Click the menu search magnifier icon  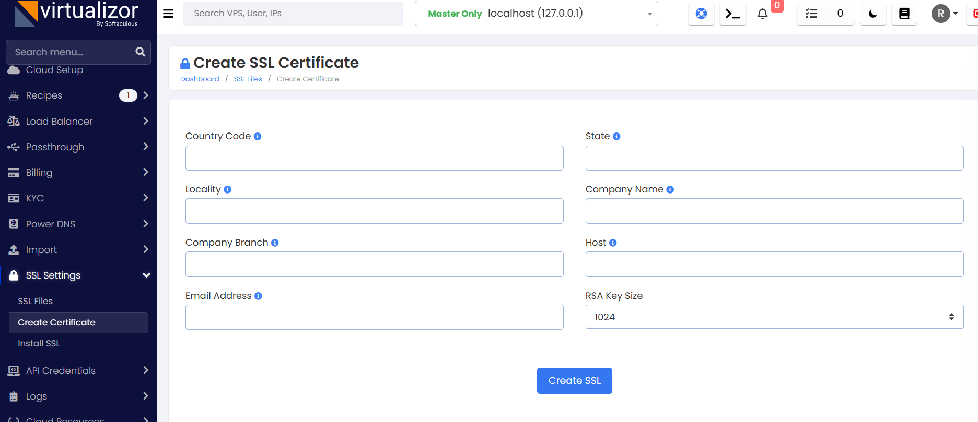[x=140, y=52]
